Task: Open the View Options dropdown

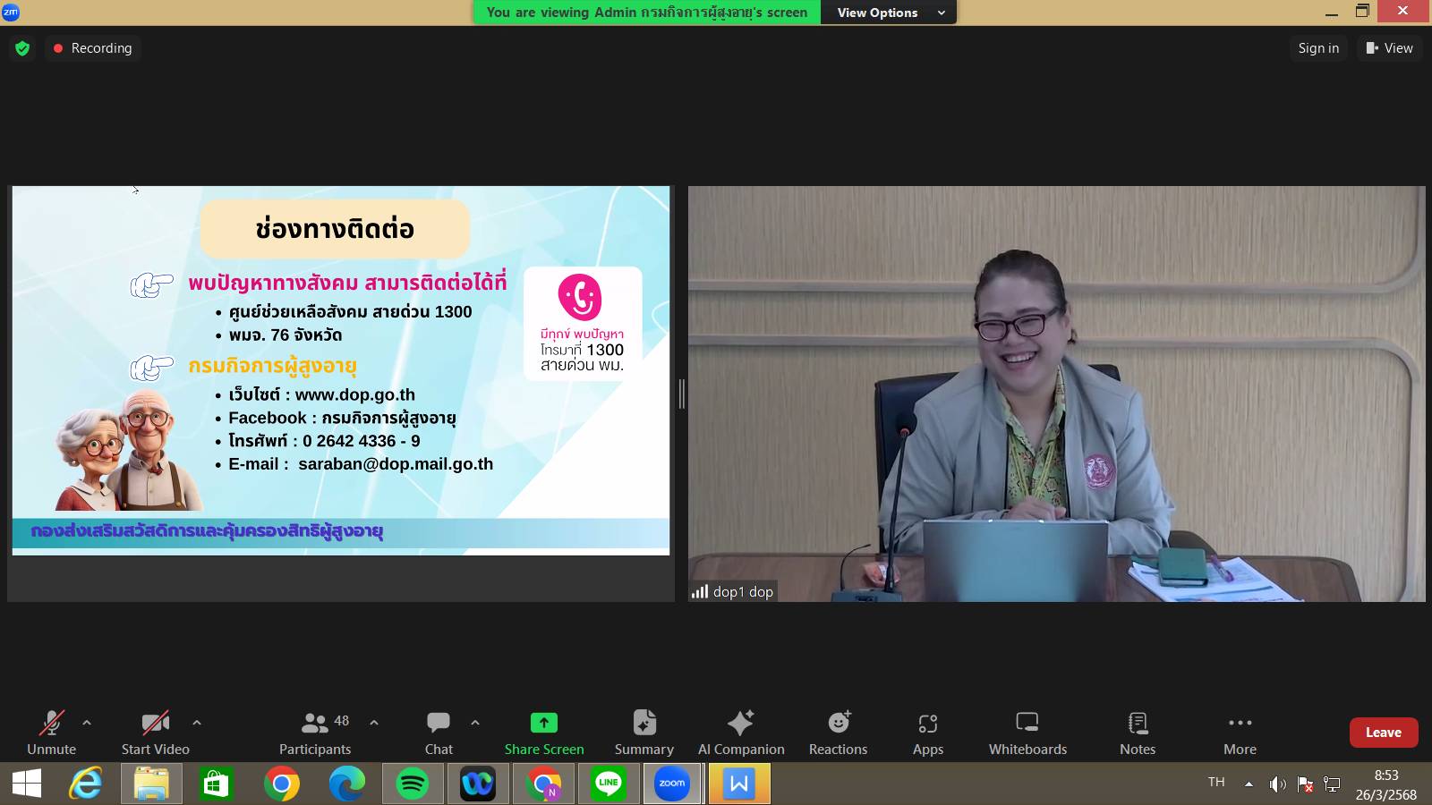Action: click(889, 13)
